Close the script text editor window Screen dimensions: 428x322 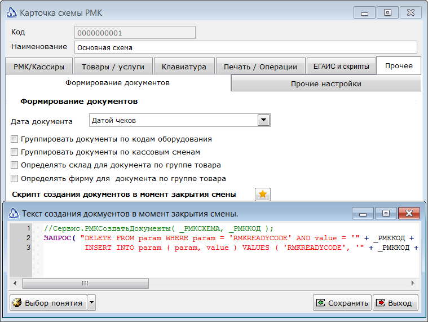point(409,213)
